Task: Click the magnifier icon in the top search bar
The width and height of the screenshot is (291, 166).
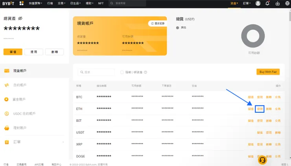Action: coord(112,3)
